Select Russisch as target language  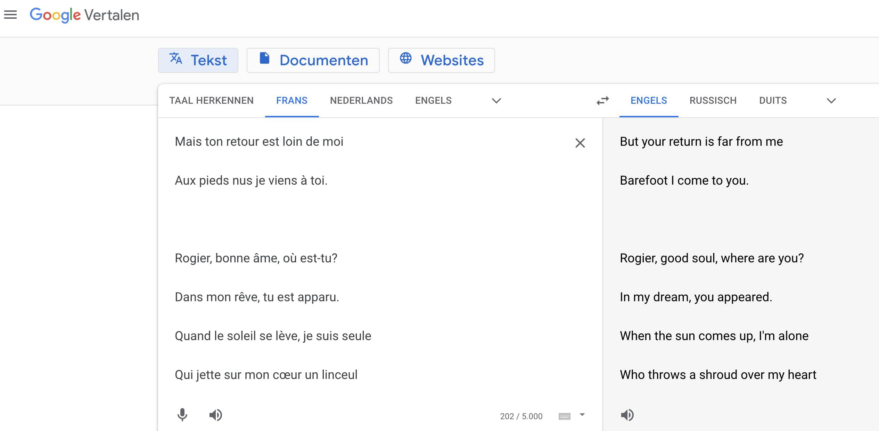coord(713,101)
